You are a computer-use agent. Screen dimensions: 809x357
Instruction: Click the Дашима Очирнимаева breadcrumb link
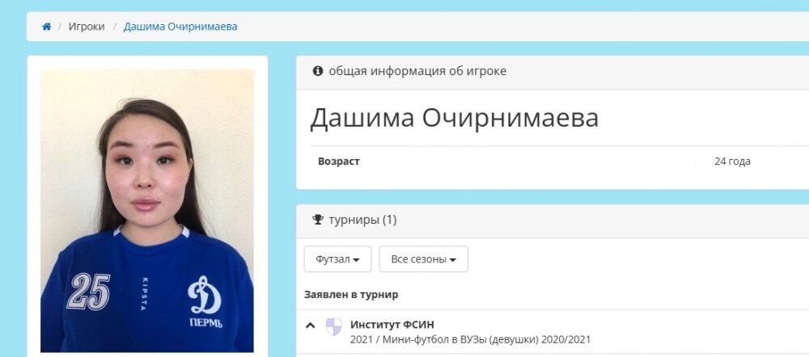[180, 27]
